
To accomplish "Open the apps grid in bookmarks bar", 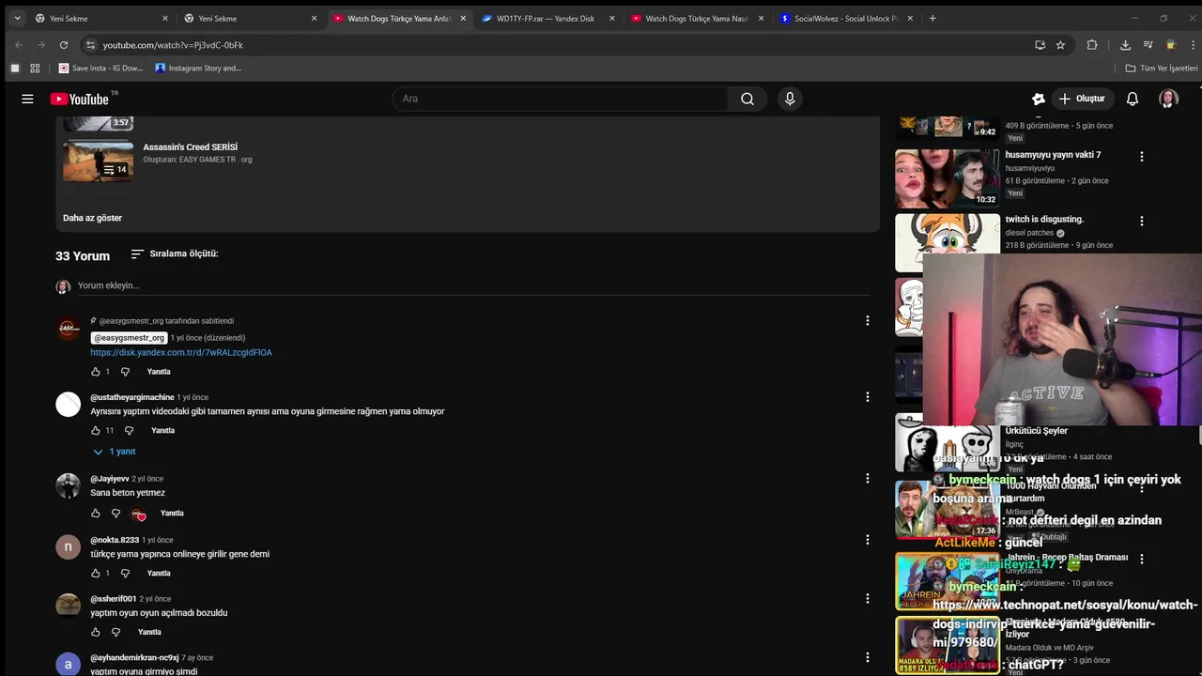I will coord(35,68).
